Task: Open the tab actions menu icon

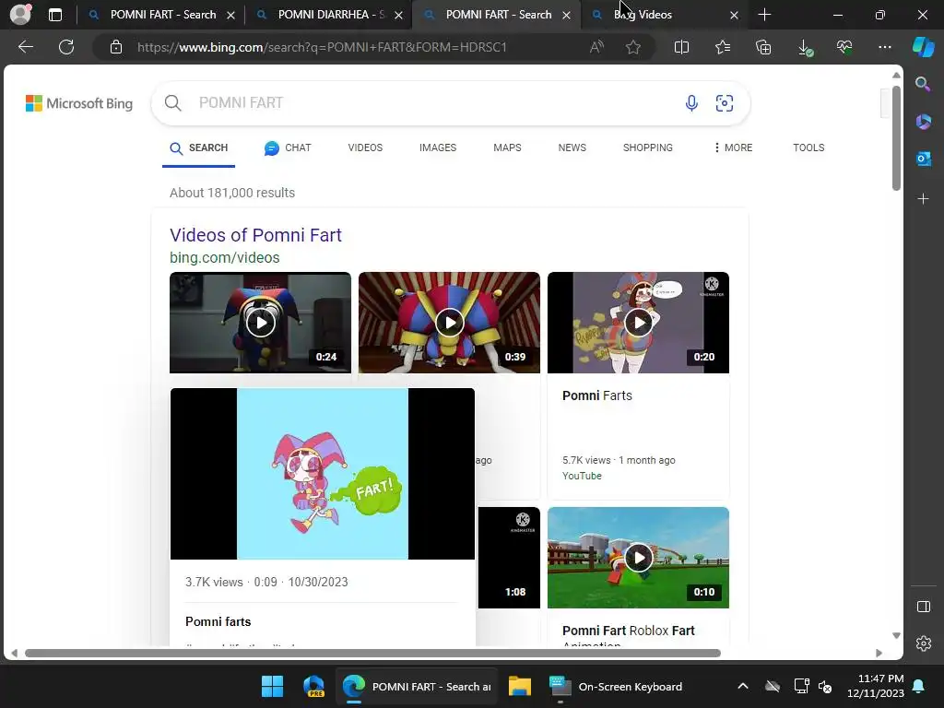Action: [x=55, y=15]
